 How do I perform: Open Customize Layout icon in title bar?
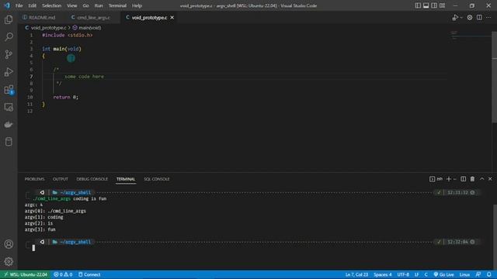coord(442,5)
